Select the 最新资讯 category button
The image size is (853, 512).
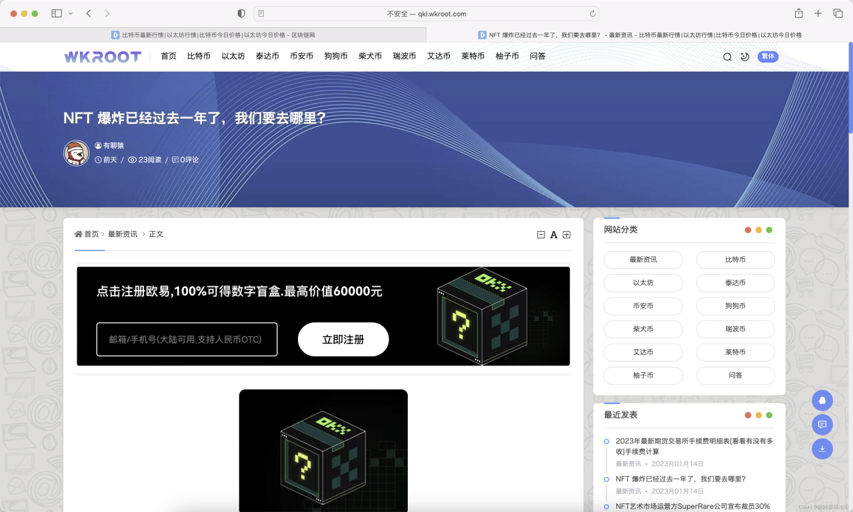(643, 260)
